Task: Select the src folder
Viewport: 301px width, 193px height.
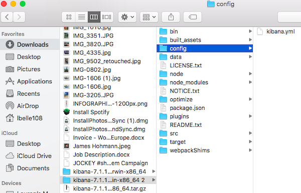Action: click(205, 133)
